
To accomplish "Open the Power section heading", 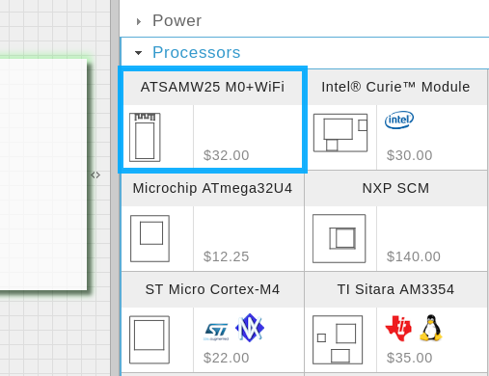I will (177, 21).
